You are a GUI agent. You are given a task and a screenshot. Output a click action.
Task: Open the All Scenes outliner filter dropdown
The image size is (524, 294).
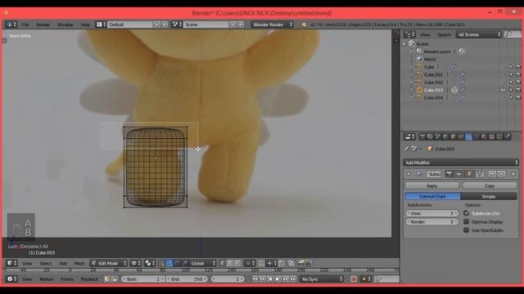[x=478, y=34]
